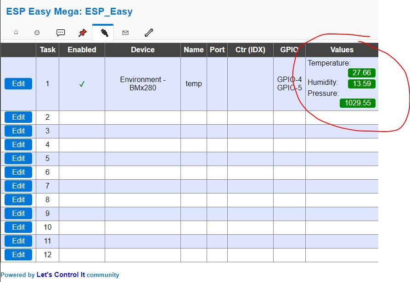Click the Enabled column header
Viewport: 410px width, 282px height.
point(82,50)
